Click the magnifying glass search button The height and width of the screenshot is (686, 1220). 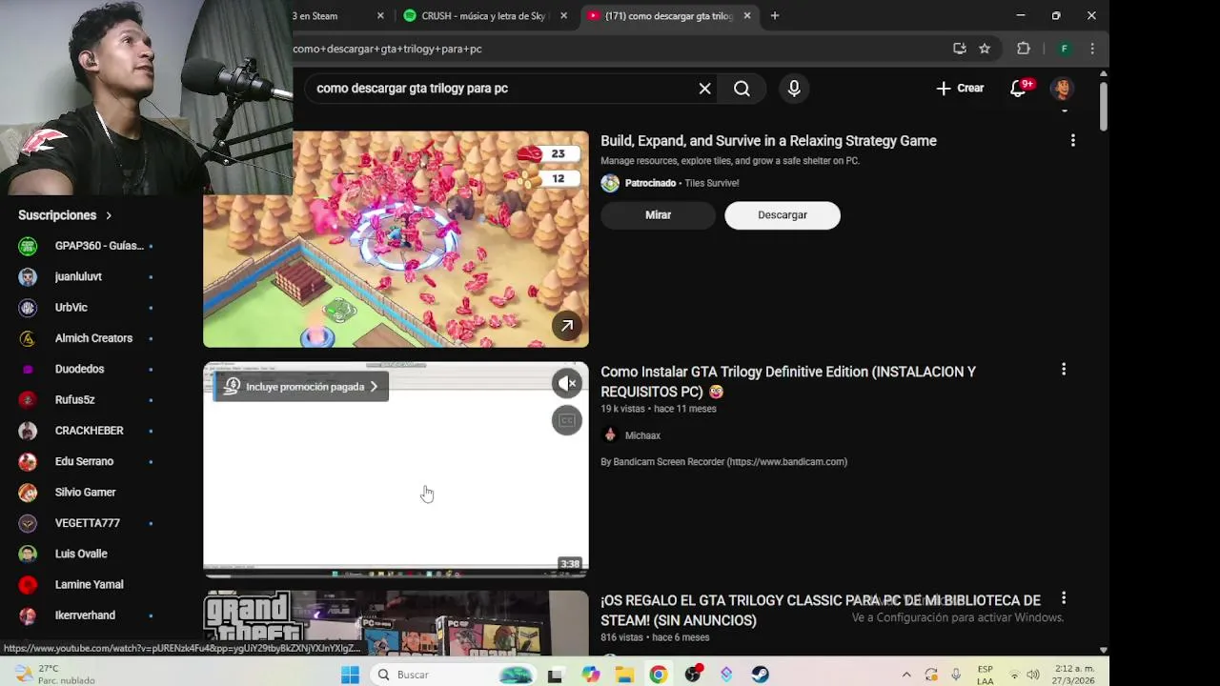[742, 89]
